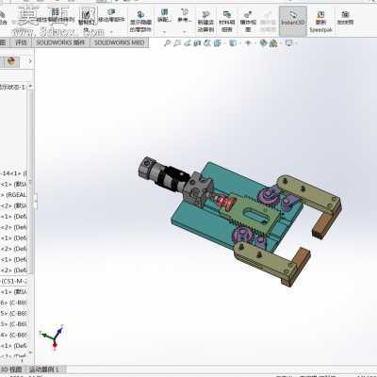Click the Zoom to Fit icon
Image resolution: width=377 pixels, height=377 pixels.
[168, 43]
